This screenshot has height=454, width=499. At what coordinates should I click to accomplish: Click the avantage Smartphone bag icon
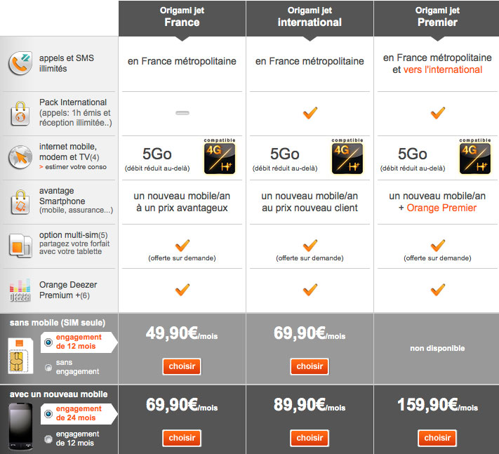click(x=20, y=202)
